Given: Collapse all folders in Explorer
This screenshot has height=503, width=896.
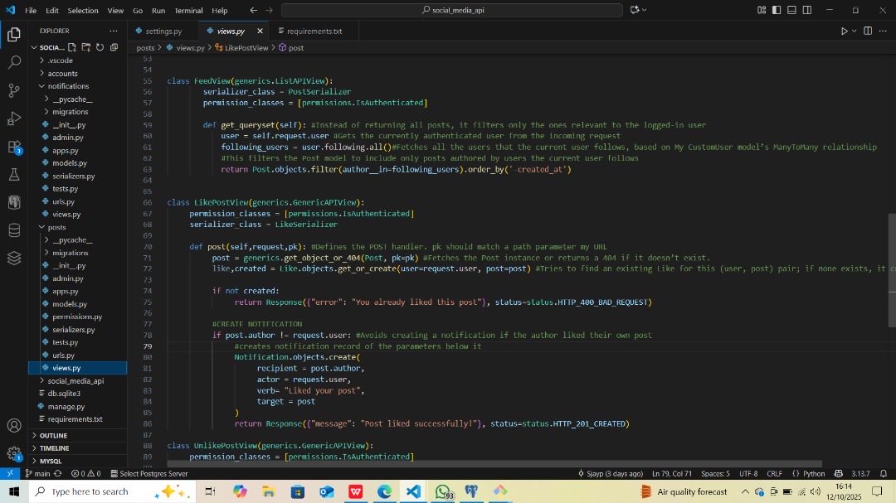Looking at the screenshot, I should [x=114, y=47].
